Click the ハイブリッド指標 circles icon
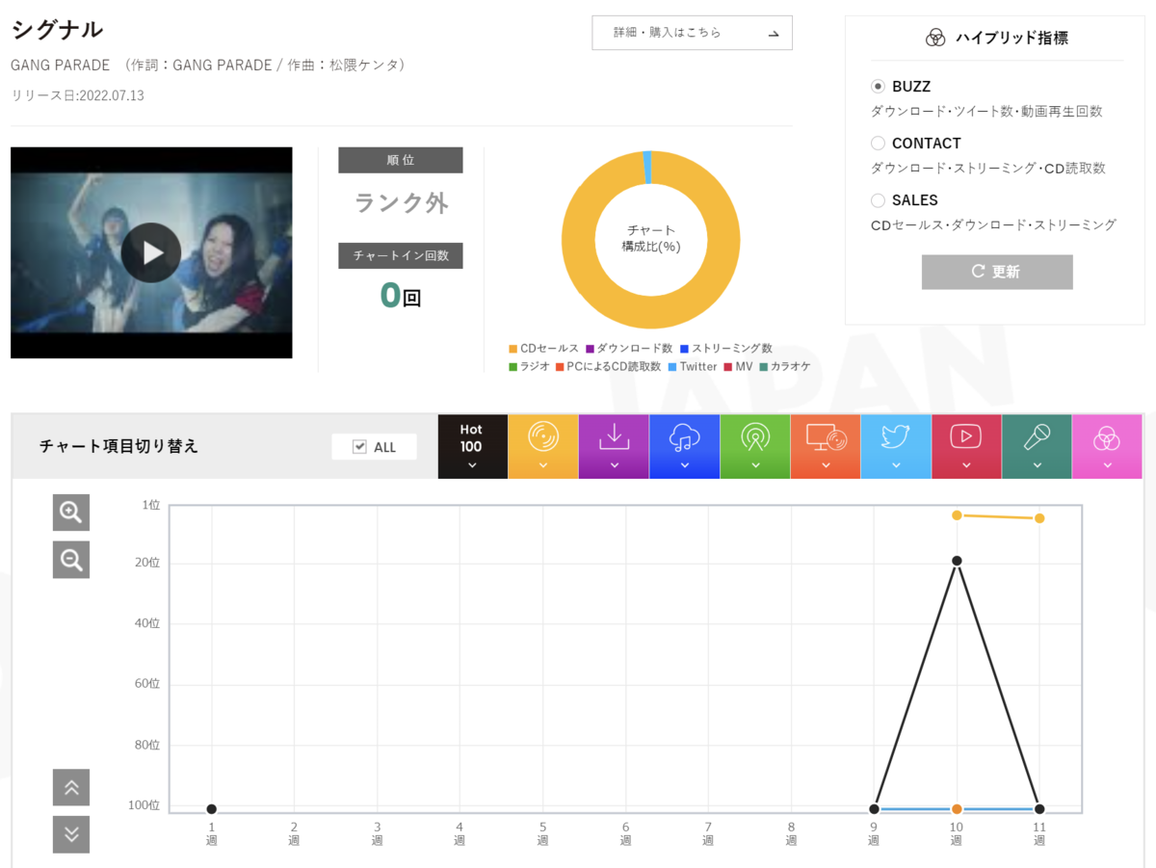Viewport: 1156px width, 868px height. pos(934,39)
